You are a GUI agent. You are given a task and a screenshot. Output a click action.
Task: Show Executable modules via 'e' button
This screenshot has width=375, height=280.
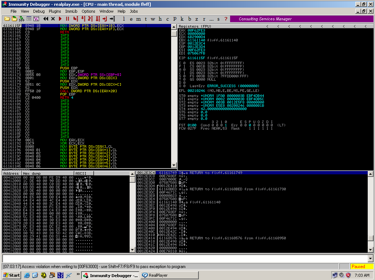[x=131, y=19]
